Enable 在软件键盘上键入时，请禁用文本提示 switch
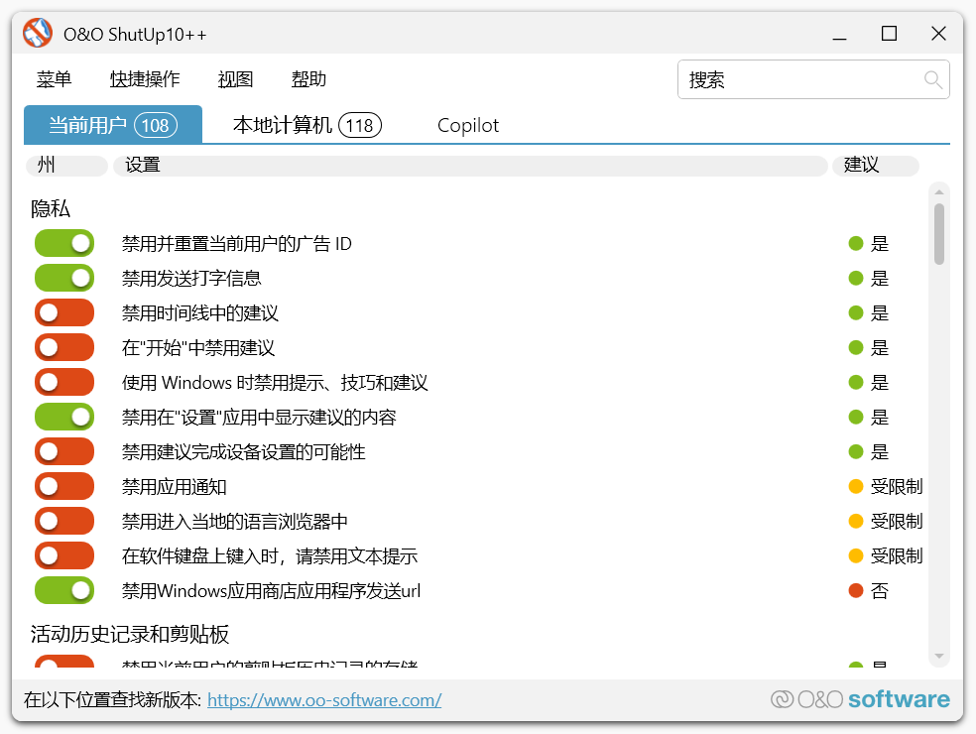Image resolution: width=976 pixels, height=734 pixels. point(64,555)
